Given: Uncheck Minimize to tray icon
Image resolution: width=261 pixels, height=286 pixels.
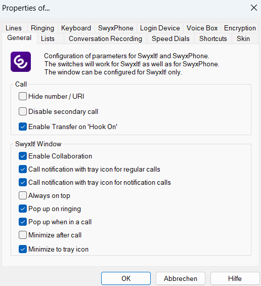Looking at the screenshot, I should (23, 249).
